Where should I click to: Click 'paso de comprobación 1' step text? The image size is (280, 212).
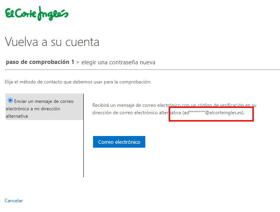tap(40, 62)
